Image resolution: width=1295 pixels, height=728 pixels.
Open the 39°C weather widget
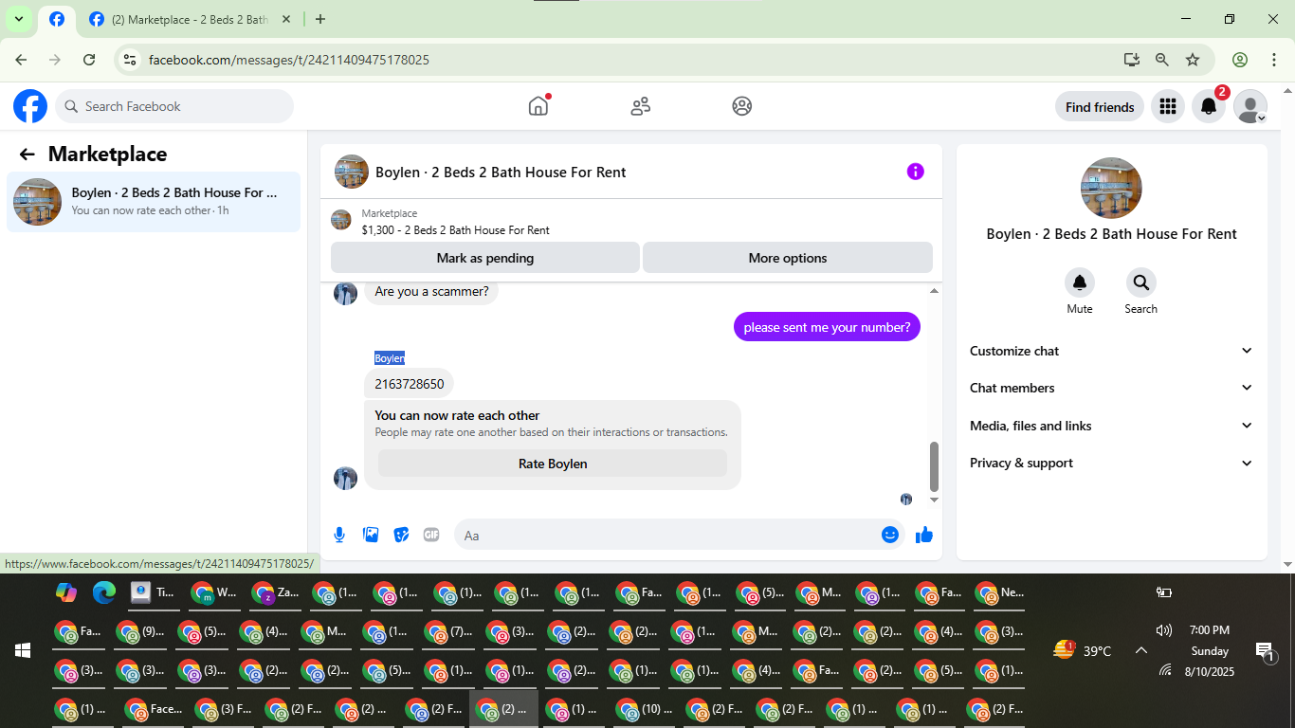click(x=1083, y=650)
